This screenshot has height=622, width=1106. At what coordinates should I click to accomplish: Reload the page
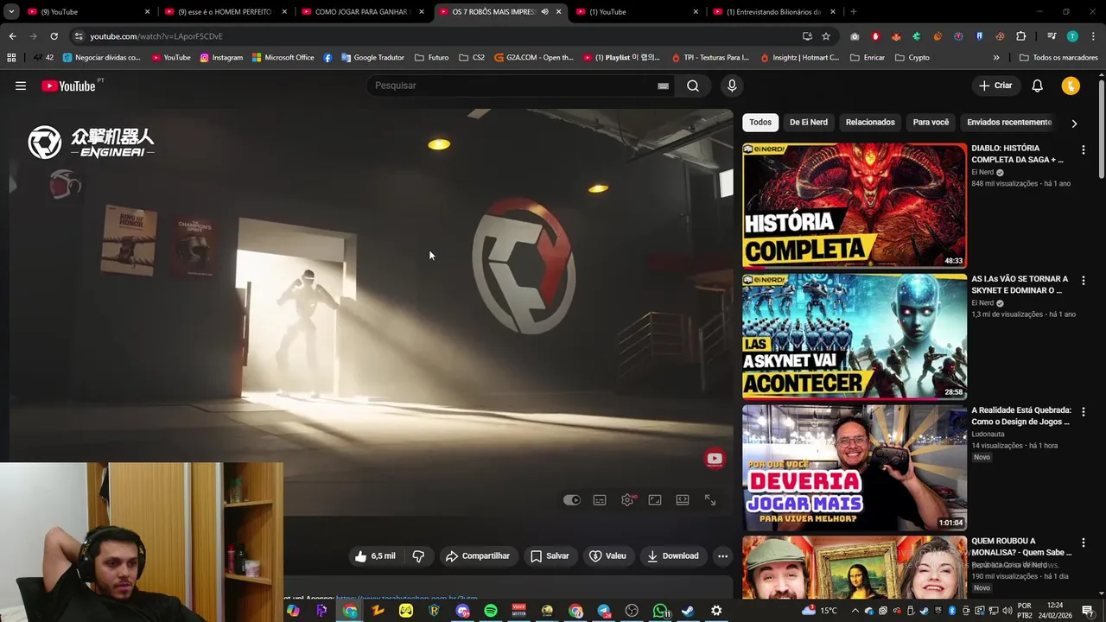pyautogui.click(x=54, y=36)
